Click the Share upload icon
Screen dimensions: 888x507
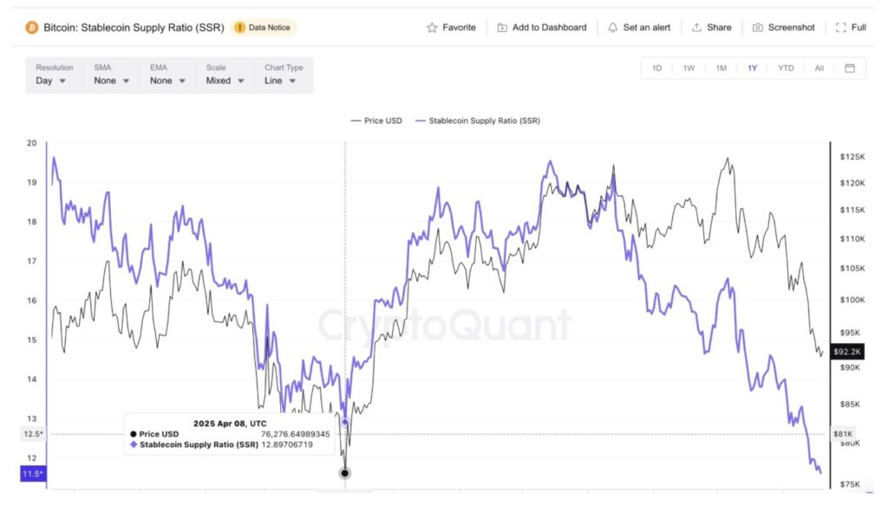click(696, 28)
